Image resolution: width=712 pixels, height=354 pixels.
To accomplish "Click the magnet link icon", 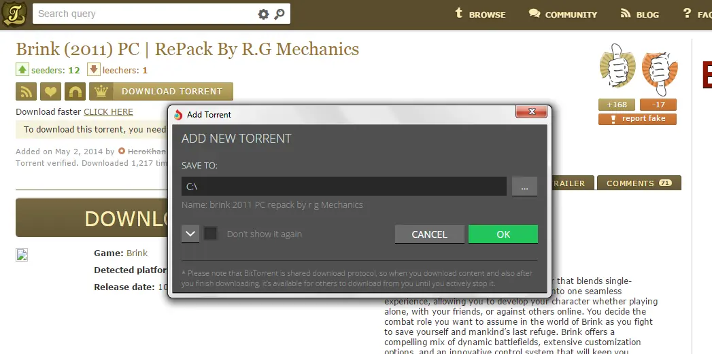I will click(75, 91).
